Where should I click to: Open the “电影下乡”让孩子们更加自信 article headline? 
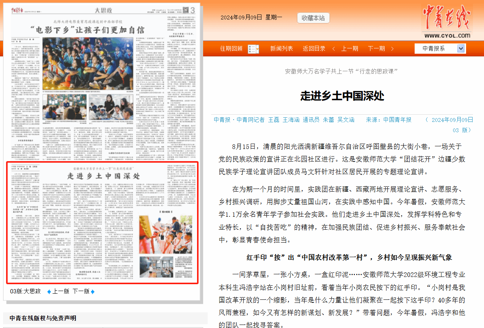[x=88, y=30]
